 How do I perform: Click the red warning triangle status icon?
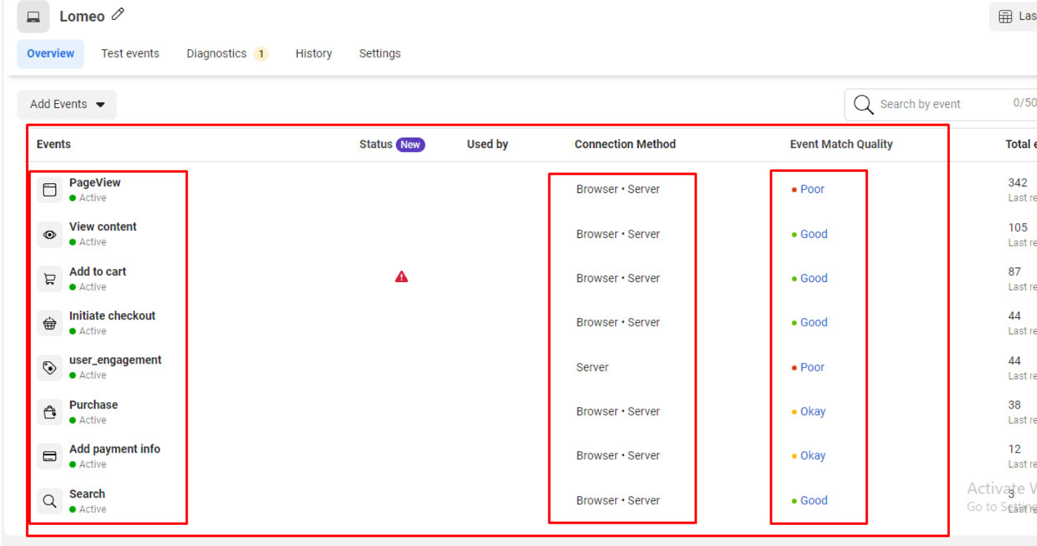tap(402, 277)
